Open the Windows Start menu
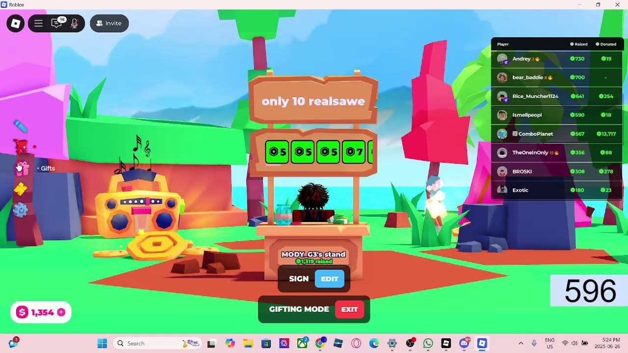This screenshot has width=628, height=353. pos(102,343)
